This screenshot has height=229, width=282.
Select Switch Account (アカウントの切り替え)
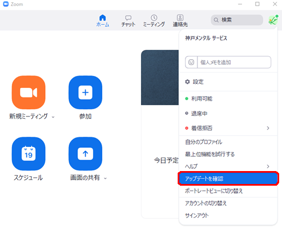[228, 203]
